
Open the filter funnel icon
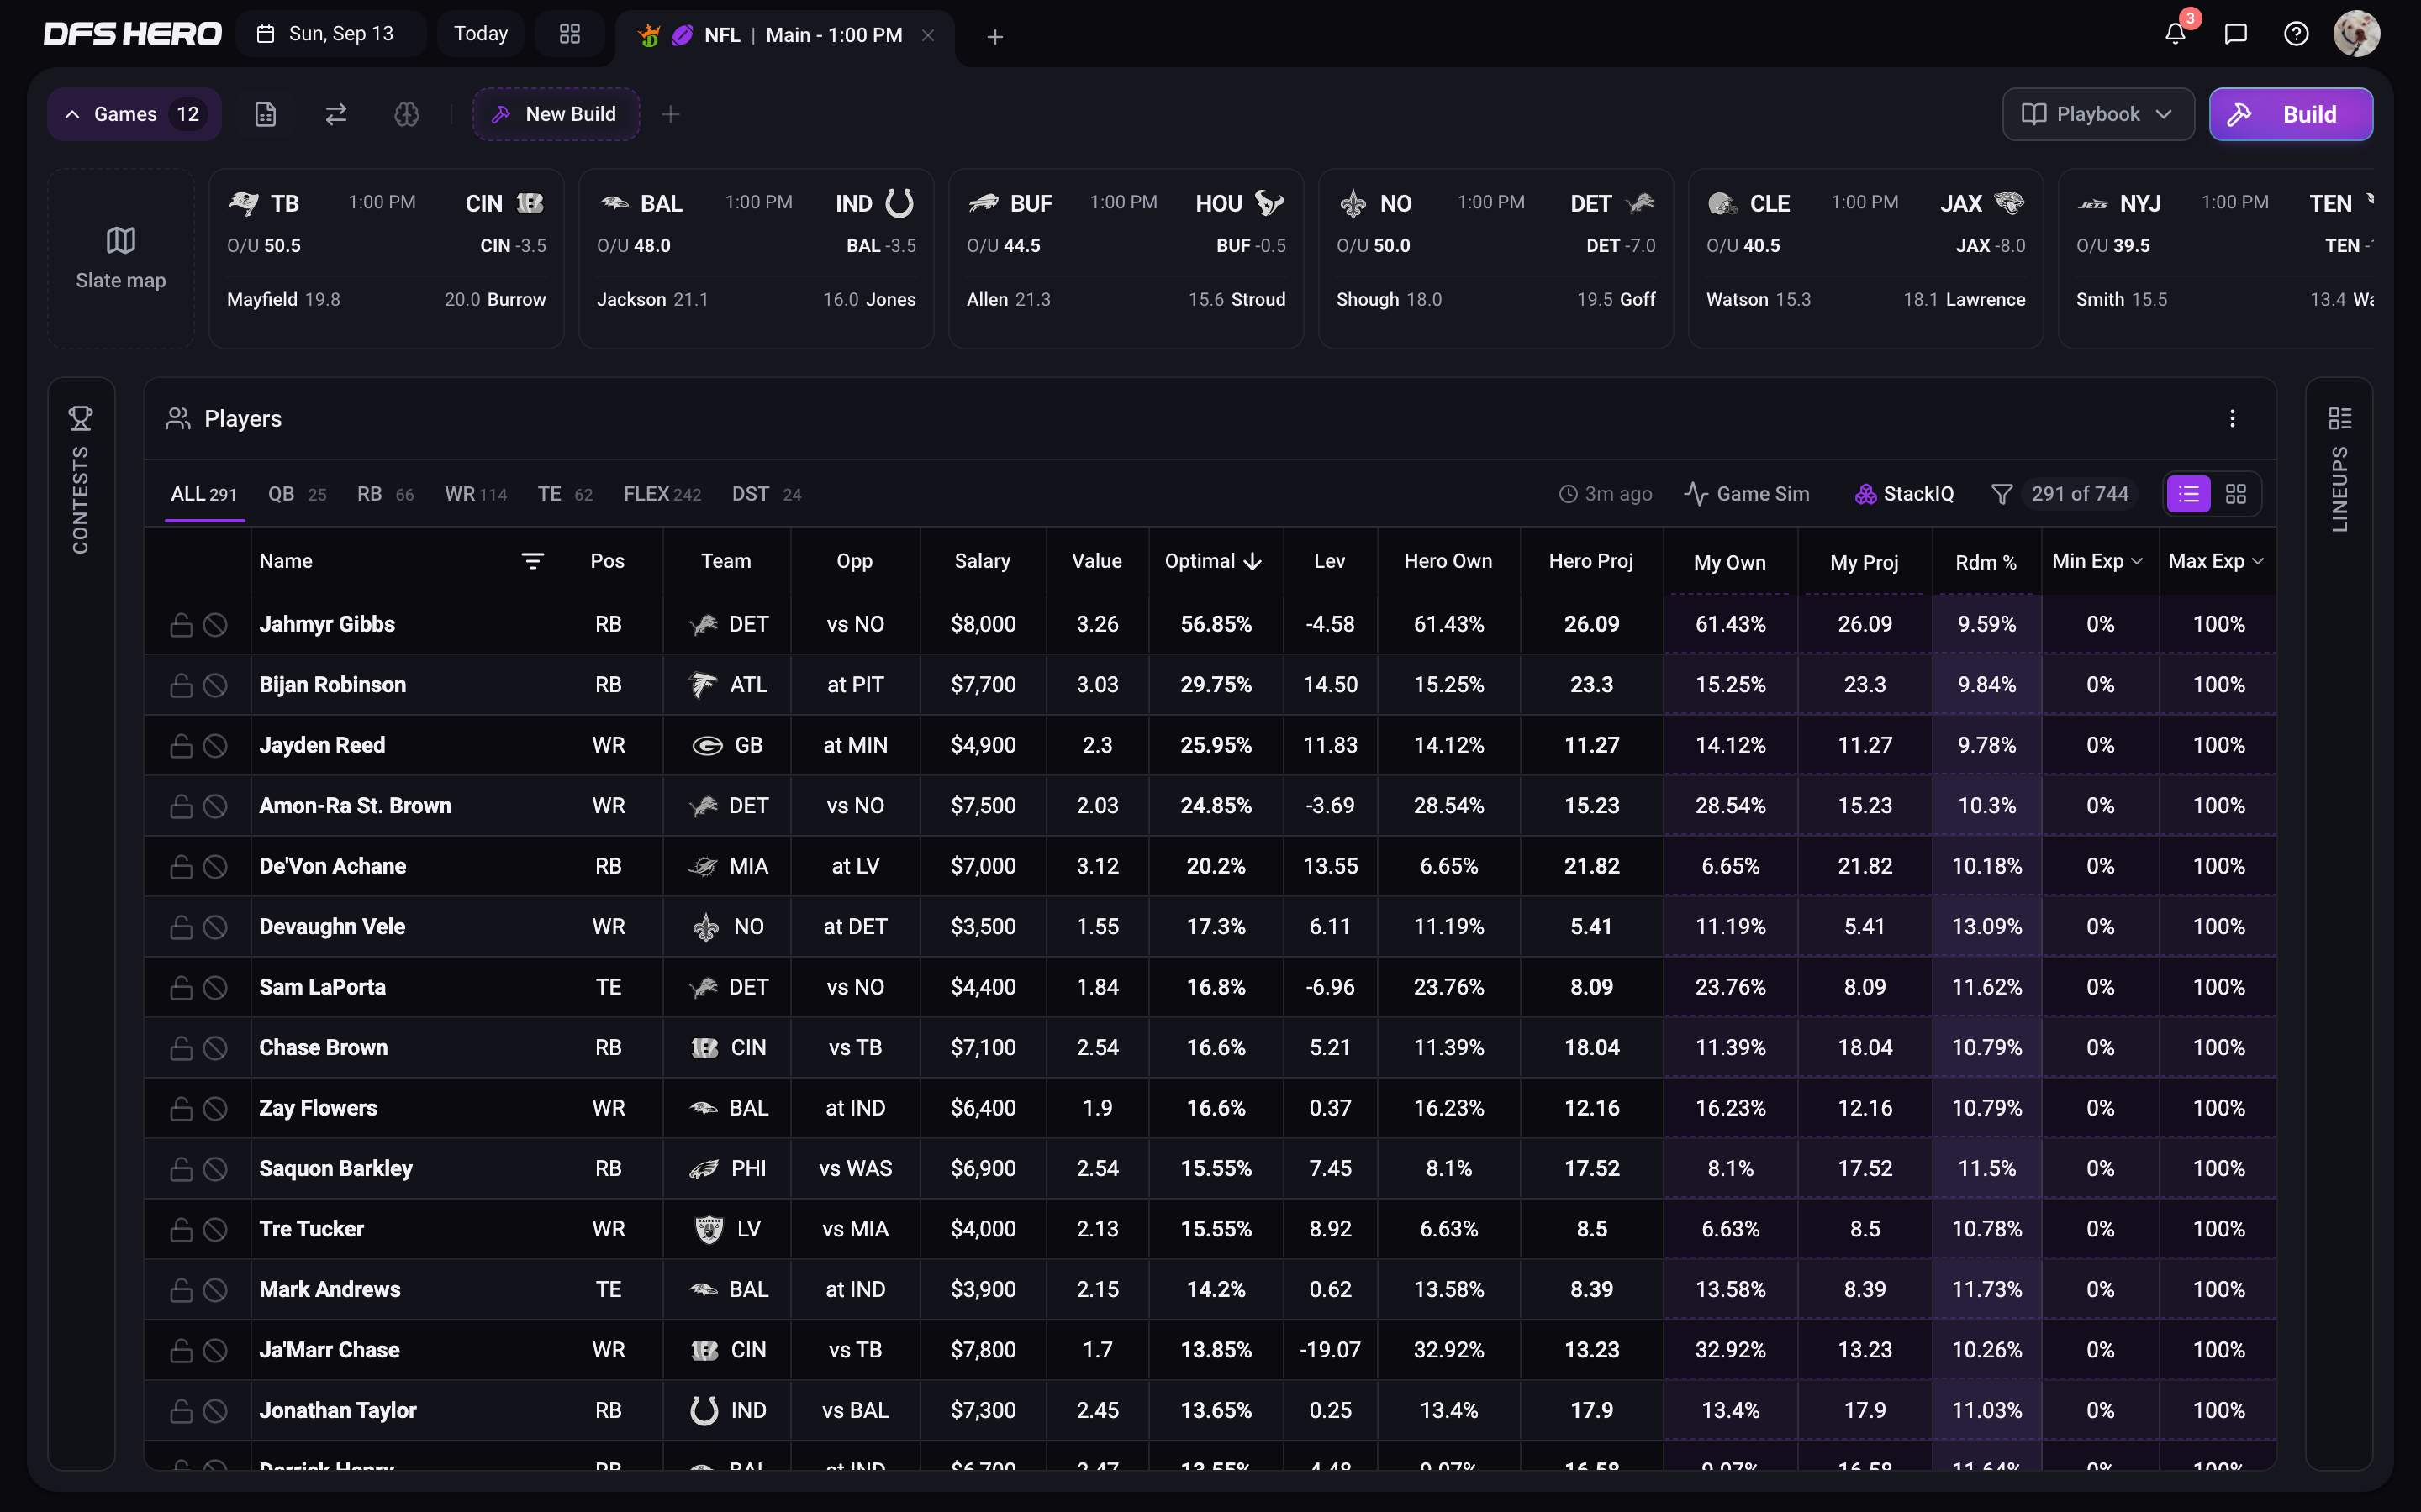coord(2001,494)
